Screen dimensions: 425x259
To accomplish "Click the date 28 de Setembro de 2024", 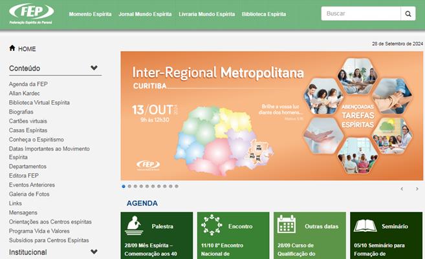I will tap(397, 43).
